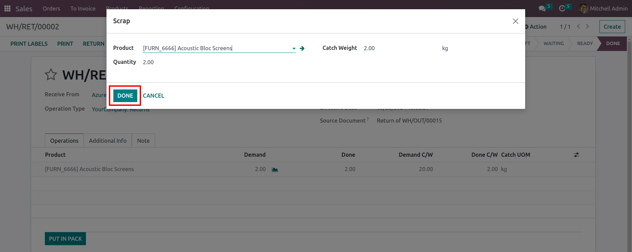Viewport: 632px width, 252px height.
Task: Switch to Note tab
Action: pos(143,141)
